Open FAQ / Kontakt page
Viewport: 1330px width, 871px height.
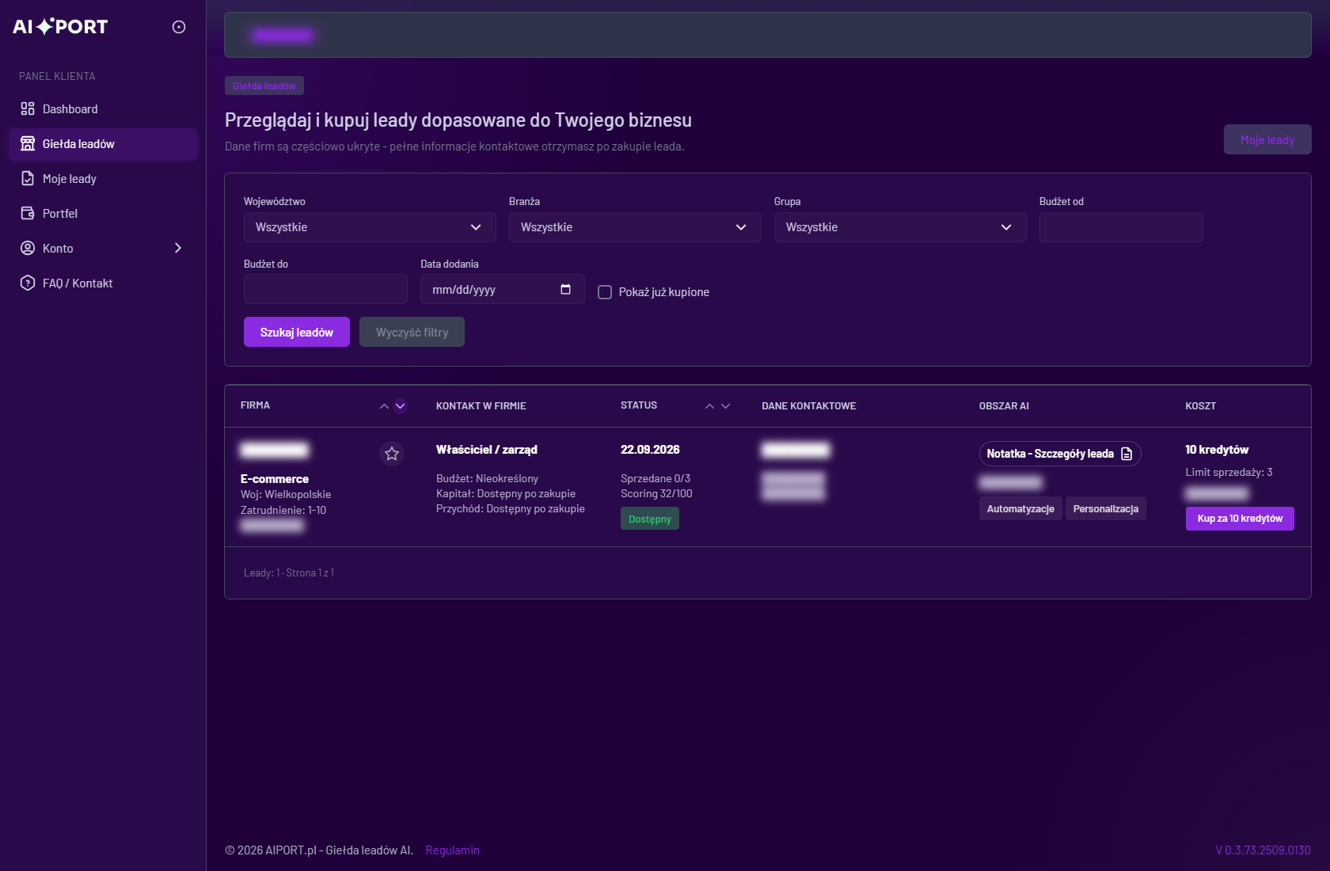(103, 283)
